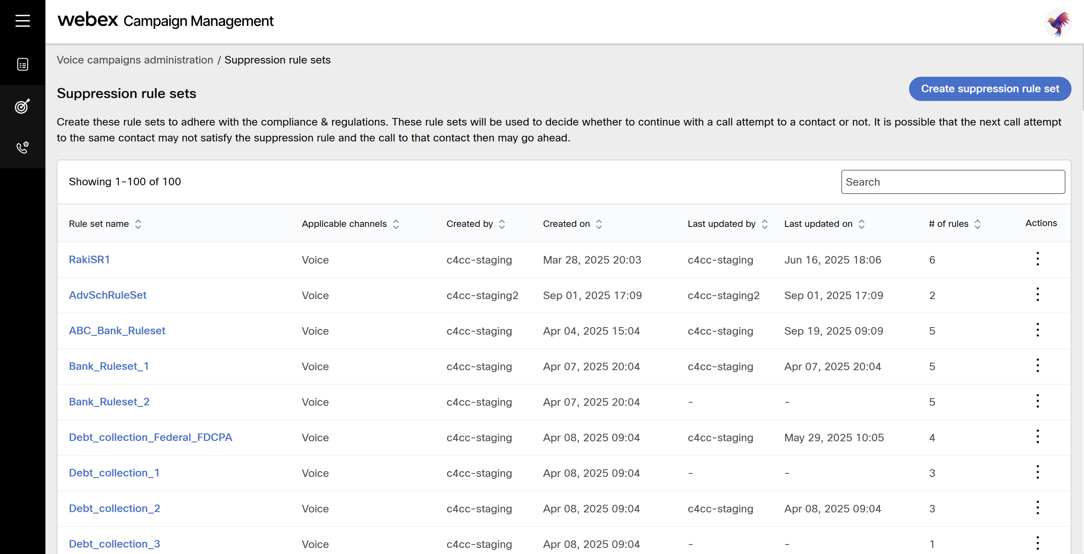1084x554 pixels.
Task: Open the Debt_collection_2 rule set link
Action: click(114, 509)
